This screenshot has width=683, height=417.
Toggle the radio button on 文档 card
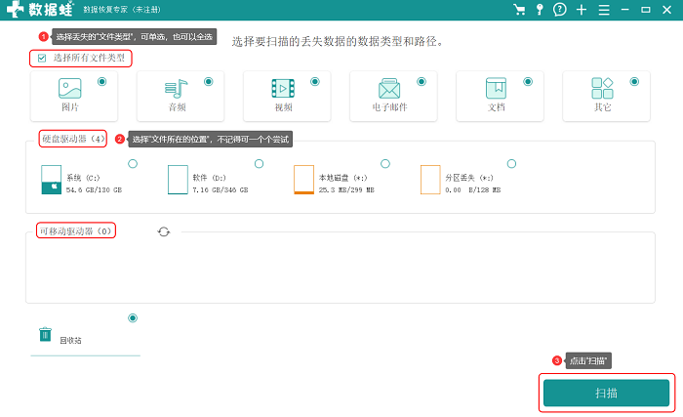pos(528,82)
